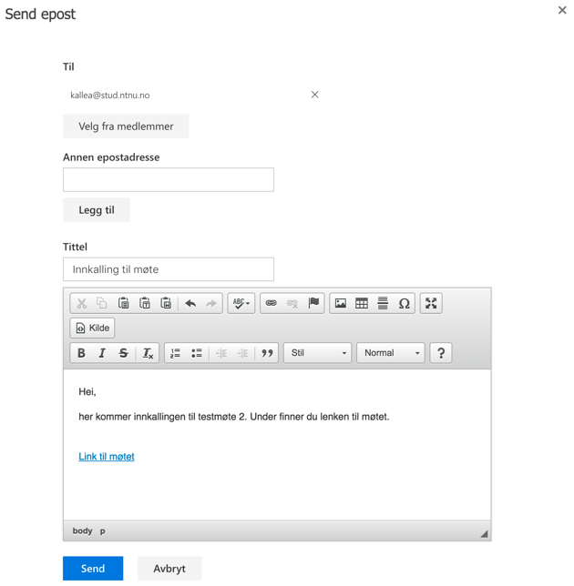Click Decrease Indent icon
The height and width of the screenshot is (586, 574).
click(x=221, y=353)
